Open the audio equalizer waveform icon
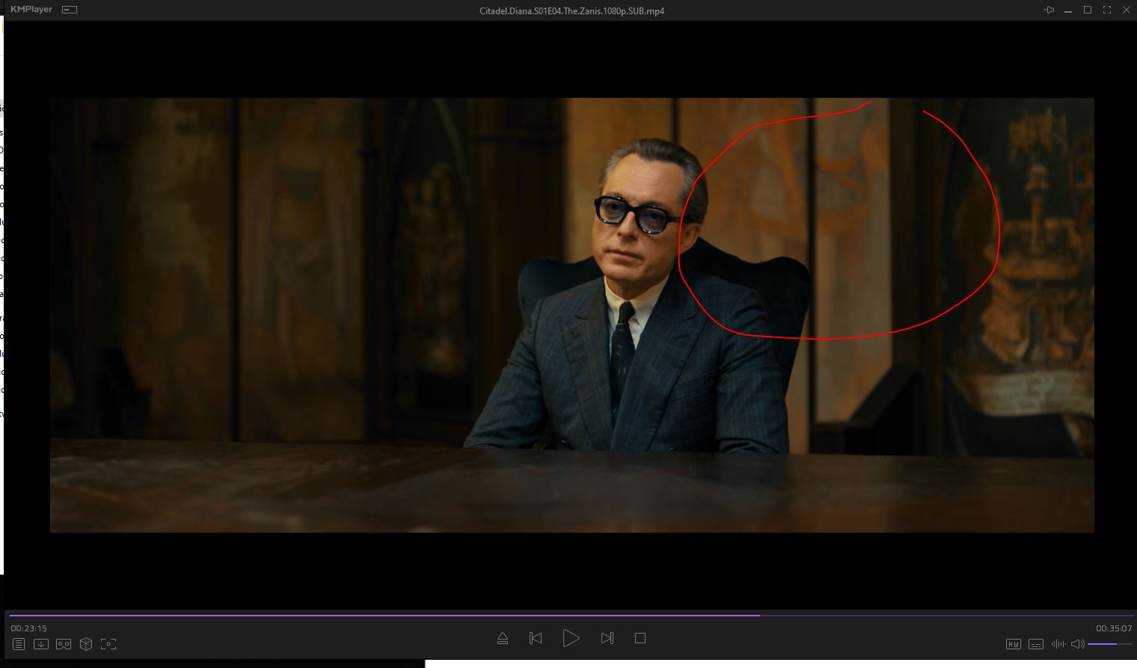The image size is (1137, 668). pyautogui.click(x=1058, y=644)
